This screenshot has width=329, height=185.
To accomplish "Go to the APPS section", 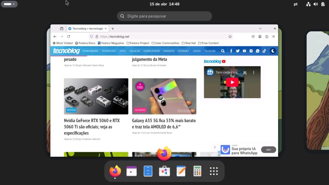I will pyautogui.click(x=123, y=51).
